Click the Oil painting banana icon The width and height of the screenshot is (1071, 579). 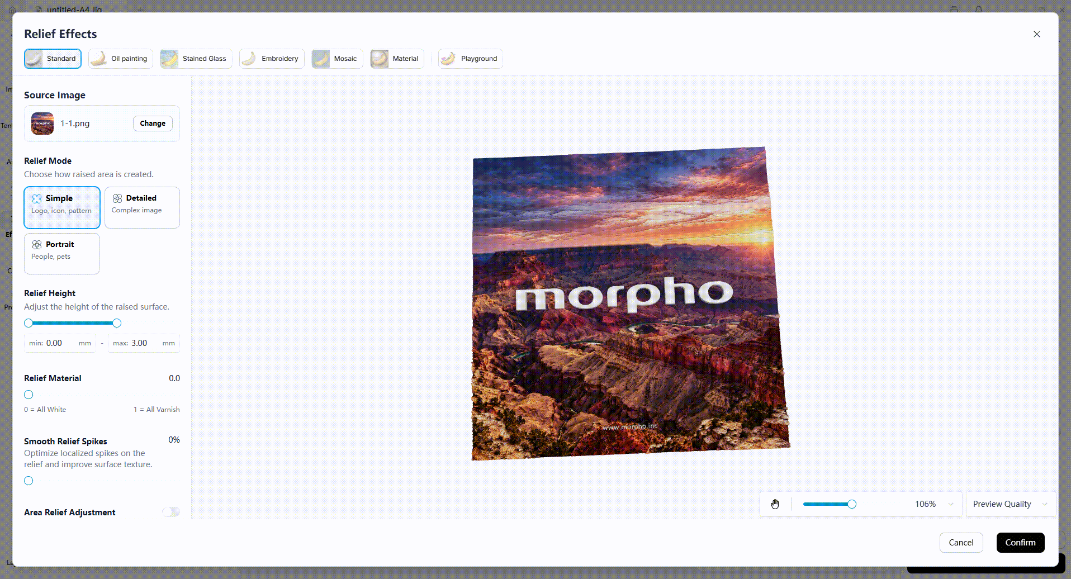[98, 59]
